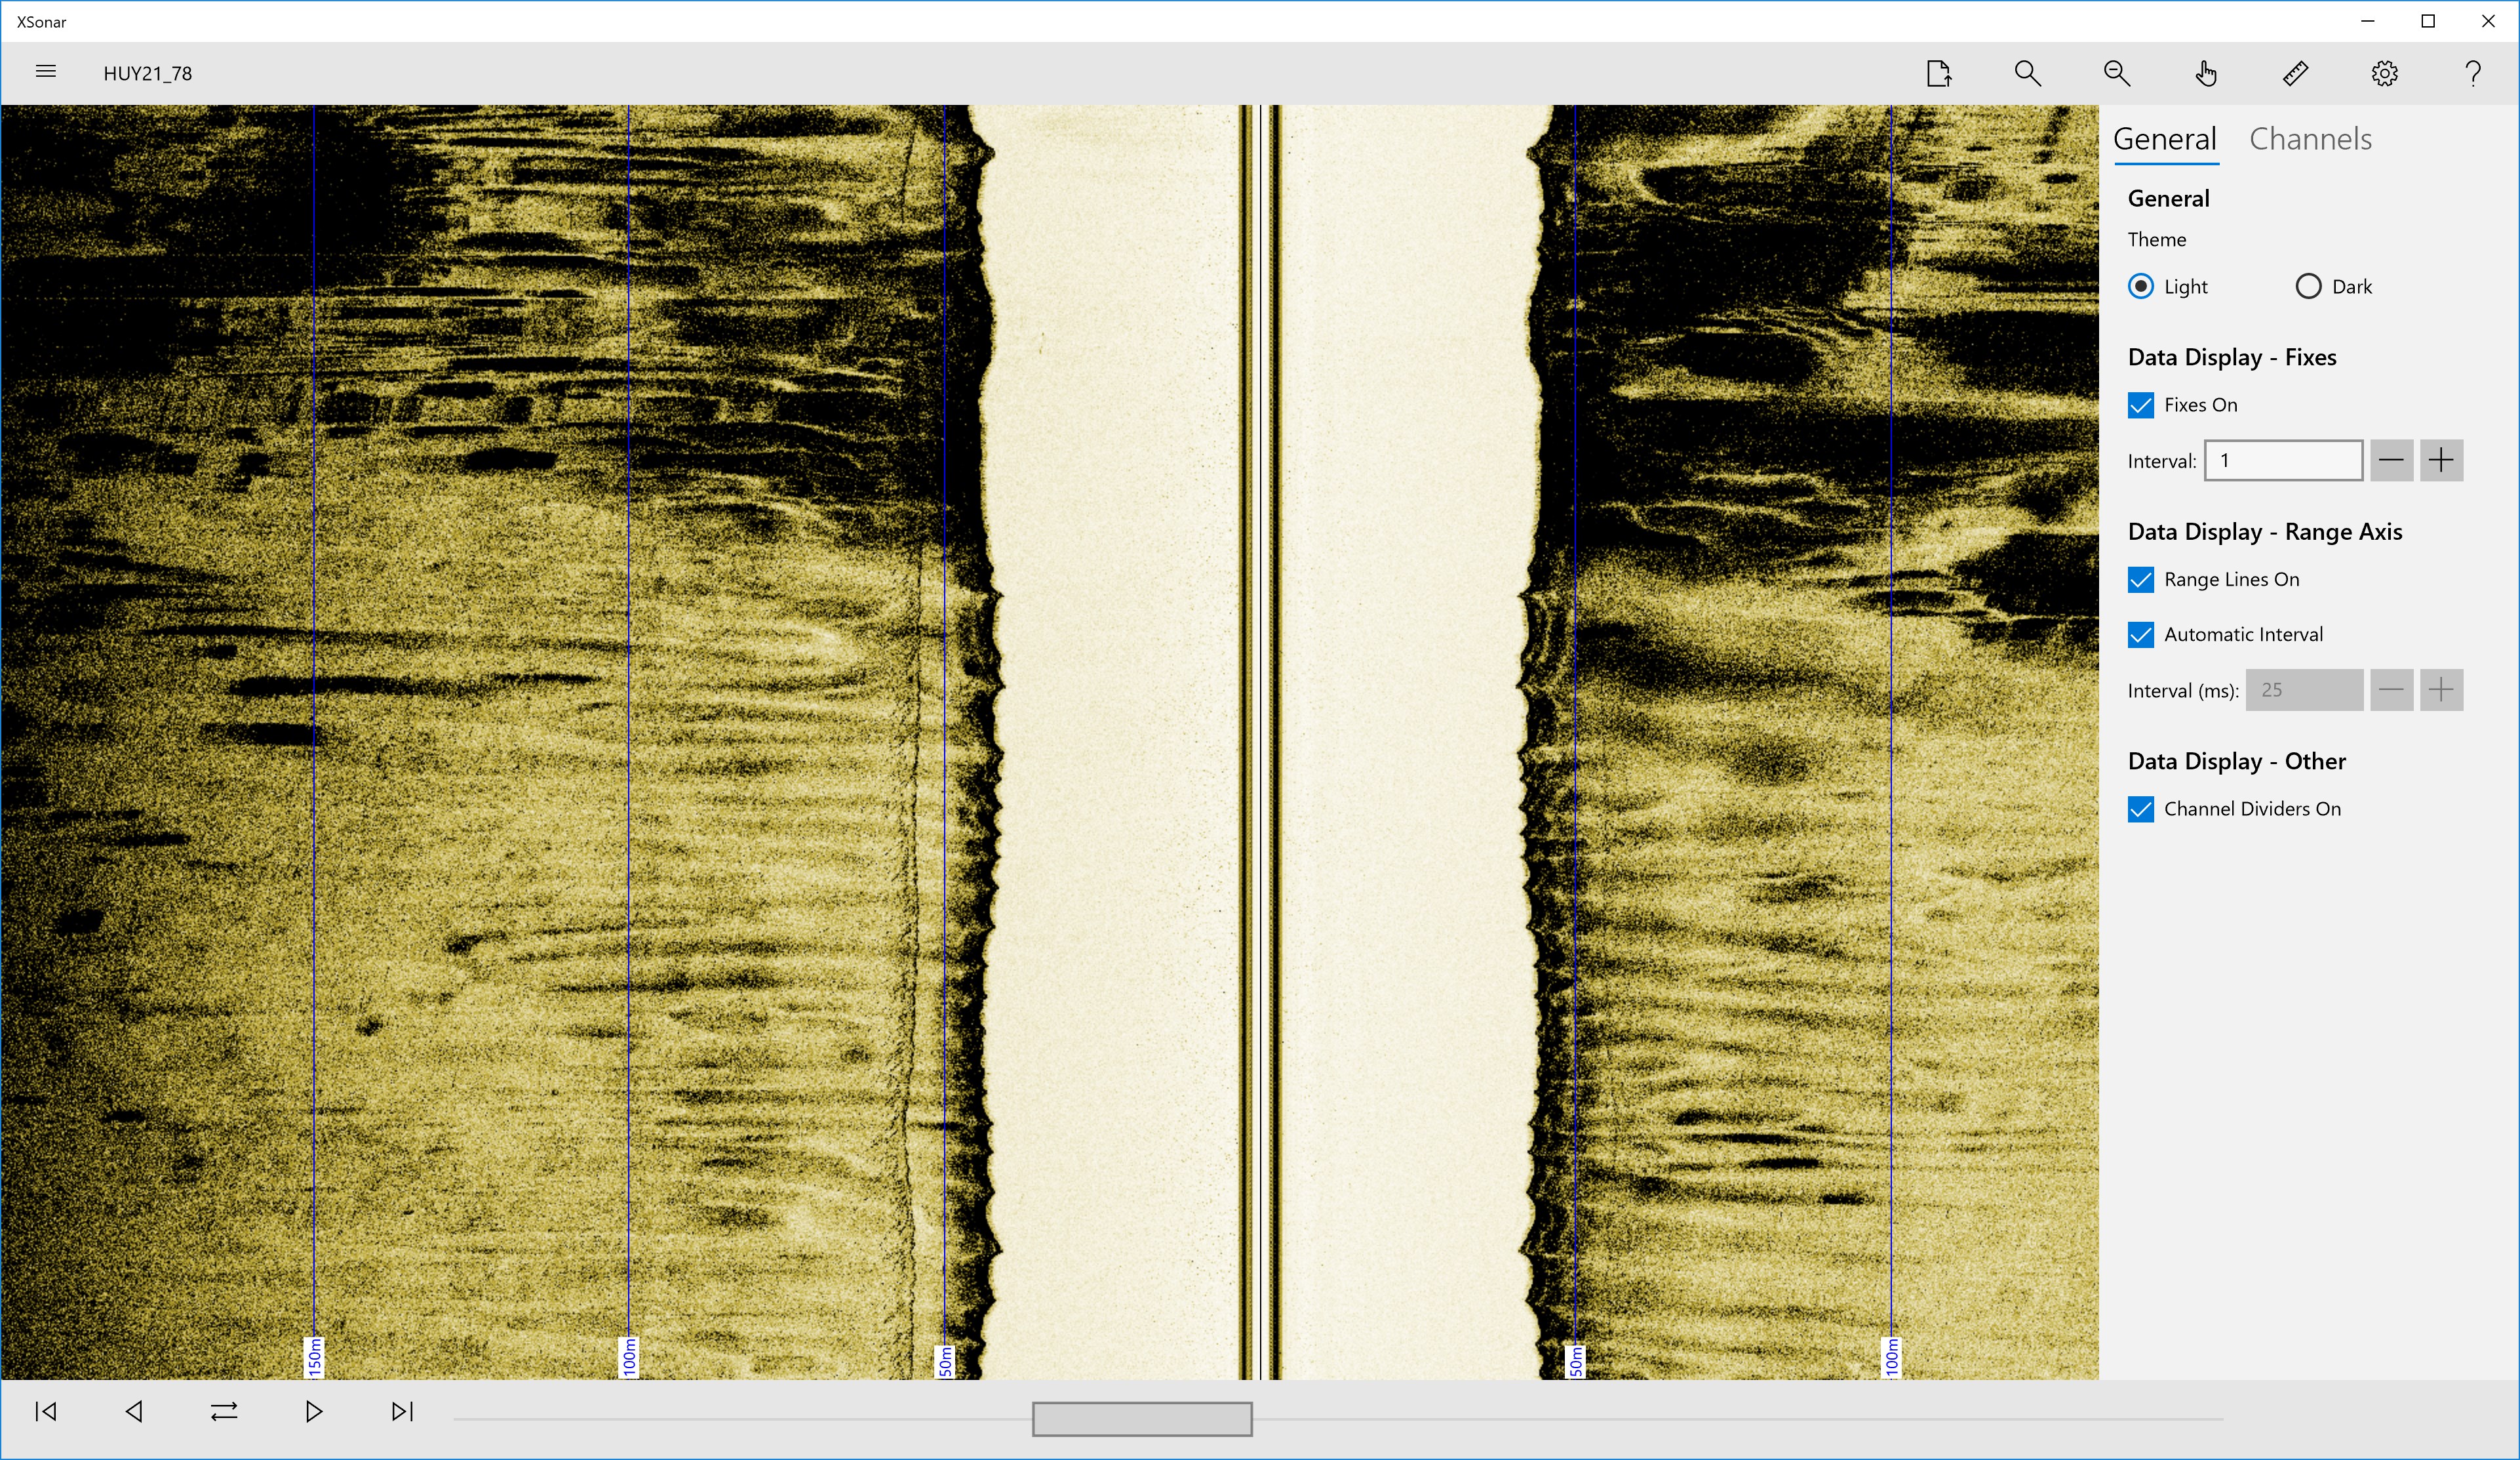Click the zoom out magnifier icon

(x=2116, y=73)
